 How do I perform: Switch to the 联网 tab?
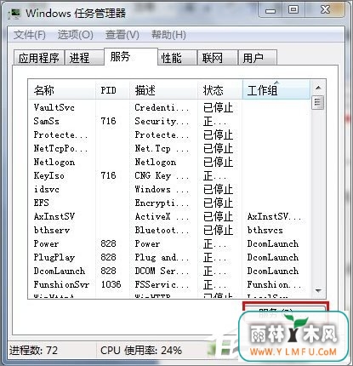click(x=218, y=58)
